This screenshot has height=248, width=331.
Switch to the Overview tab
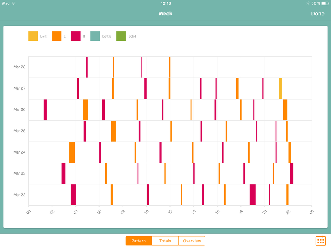[192, 241]
